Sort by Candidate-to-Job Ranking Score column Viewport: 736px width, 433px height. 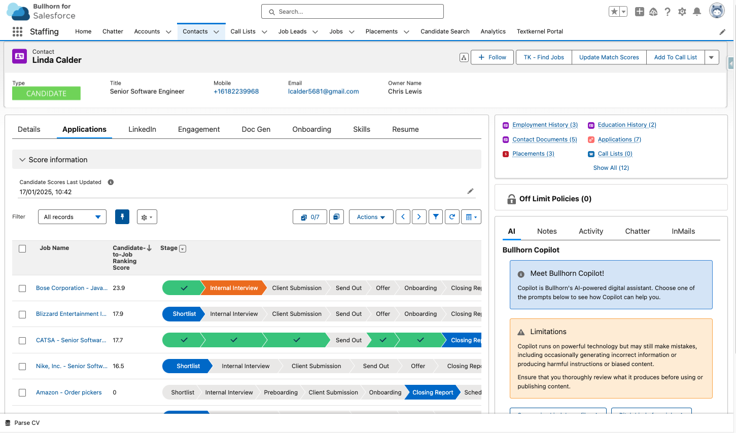[x=132, y=258]
